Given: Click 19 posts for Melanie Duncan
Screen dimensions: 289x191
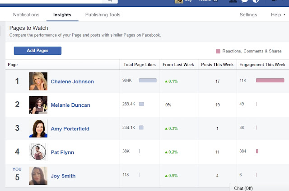Looking at the screenshot, I should tap(218, 105).
